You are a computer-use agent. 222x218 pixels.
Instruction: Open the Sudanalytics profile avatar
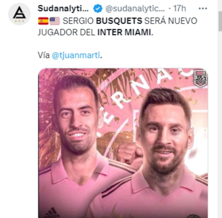coord(19,14)
